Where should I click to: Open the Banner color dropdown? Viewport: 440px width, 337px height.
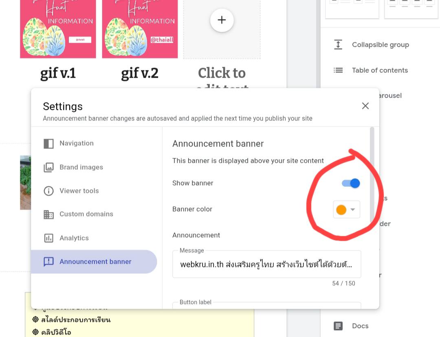(353, 210)
